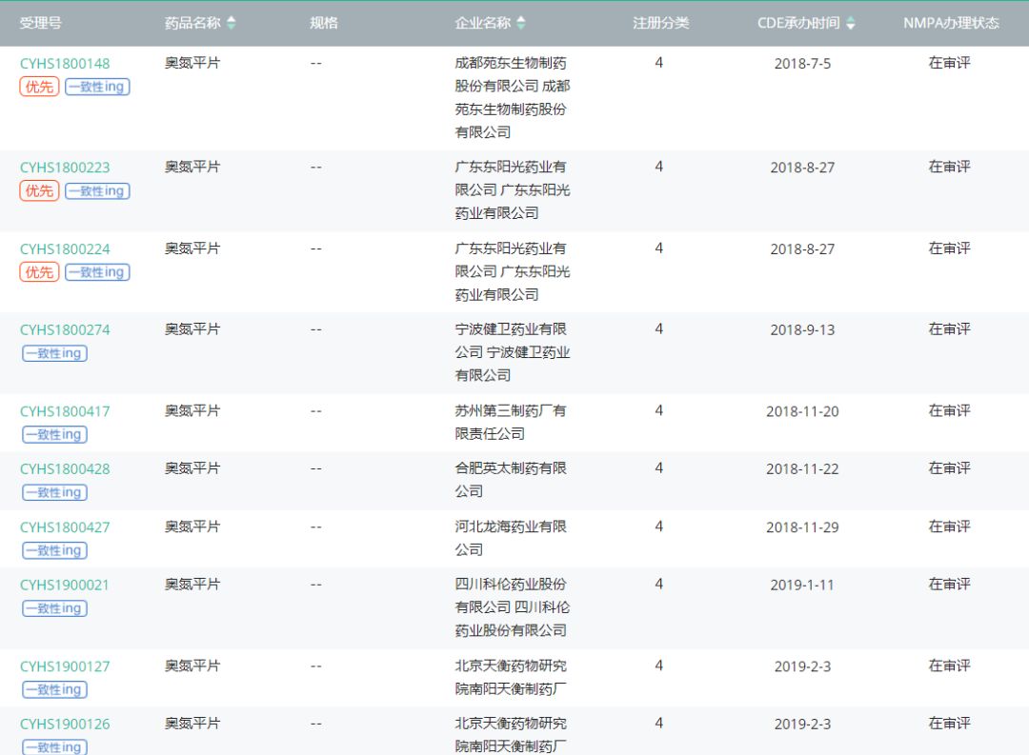Sort by CDE承办时间 column arrows

pyautogui.click(x=851, y=23)
